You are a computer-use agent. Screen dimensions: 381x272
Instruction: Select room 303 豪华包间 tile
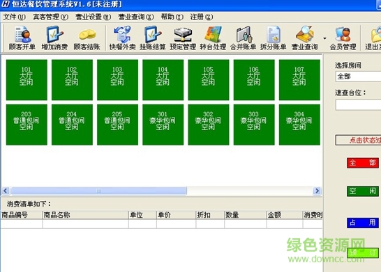click(x=254, y=125)
